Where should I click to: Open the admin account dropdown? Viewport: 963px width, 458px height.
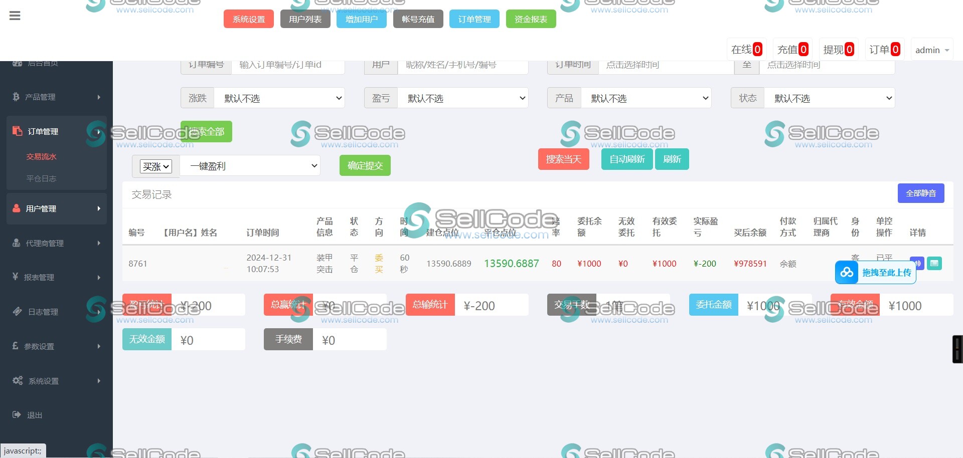[x=931, y=50]
